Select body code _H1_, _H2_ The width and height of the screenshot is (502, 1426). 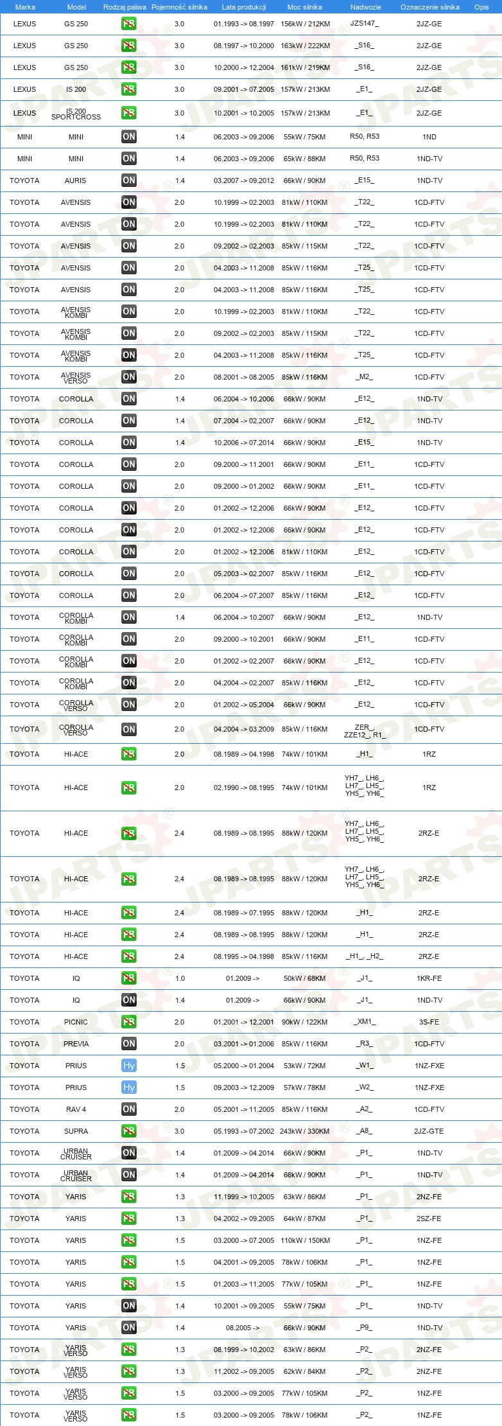click(365, 956)
